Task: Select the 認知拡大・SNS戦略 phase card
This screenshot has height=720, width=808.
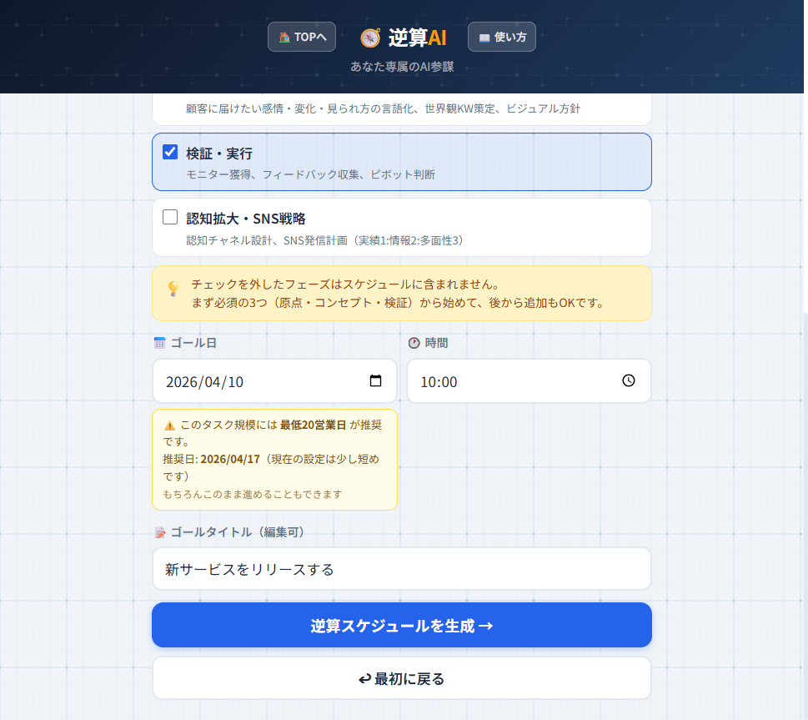Action: (x=417, y=228)
